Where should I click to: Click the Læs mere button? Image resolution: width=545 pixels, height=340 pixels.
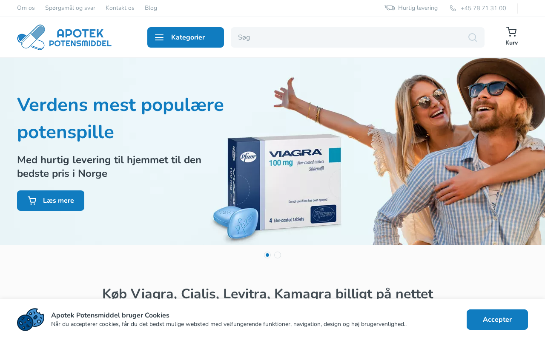51,201
